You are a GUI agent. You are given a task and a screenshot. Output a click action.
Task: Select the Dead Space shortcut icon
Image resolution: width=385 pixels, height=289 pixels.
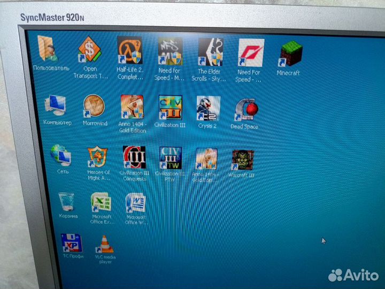[x=247, y=110]
